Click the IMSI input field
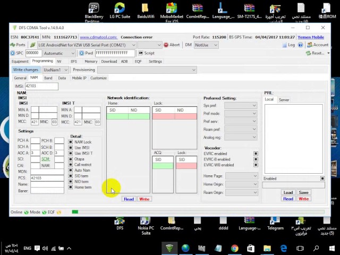The width and height of the screenshot is (340, 255). coord(41,86)
